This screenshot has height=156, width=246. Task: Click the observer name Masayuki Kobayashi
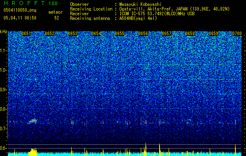pyautogui.click(x=140, y=4)
